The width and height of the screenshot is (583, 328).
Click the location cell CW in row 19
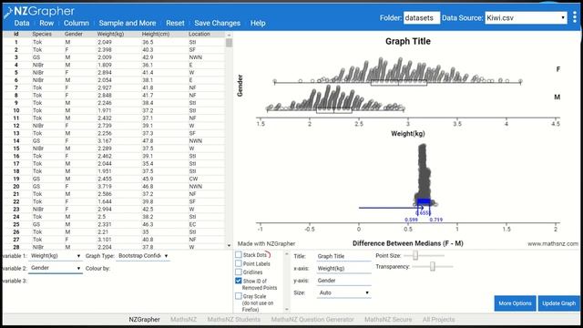tap(193, 179)
